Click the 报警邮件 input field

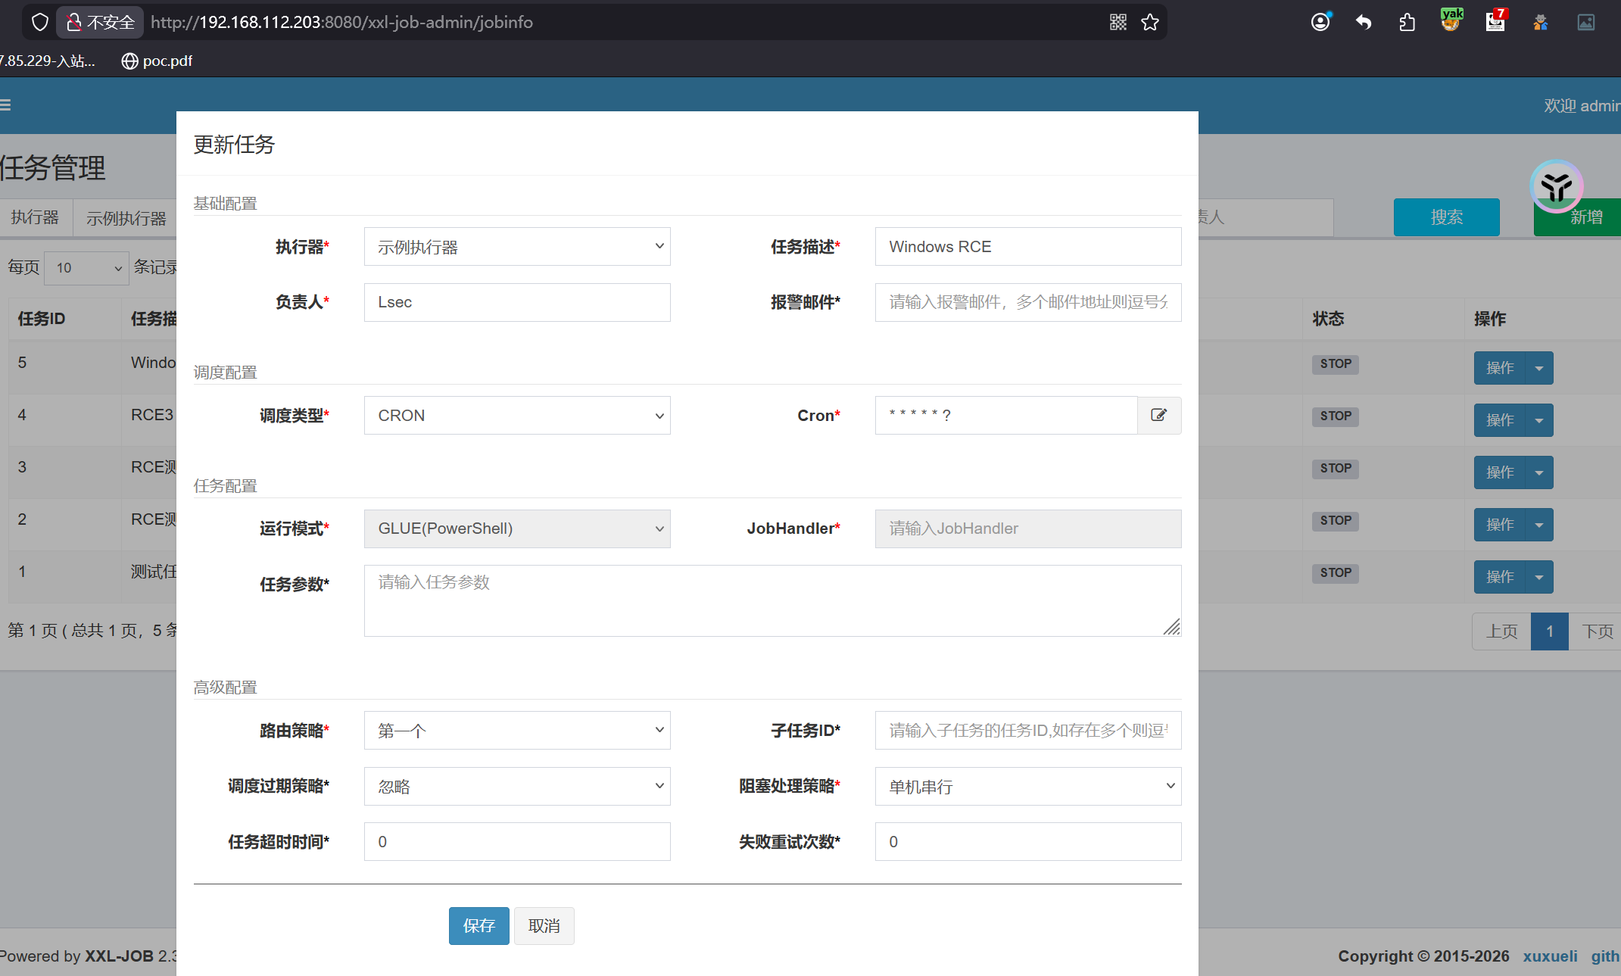pyautogui.click(x=1027, y=302)
